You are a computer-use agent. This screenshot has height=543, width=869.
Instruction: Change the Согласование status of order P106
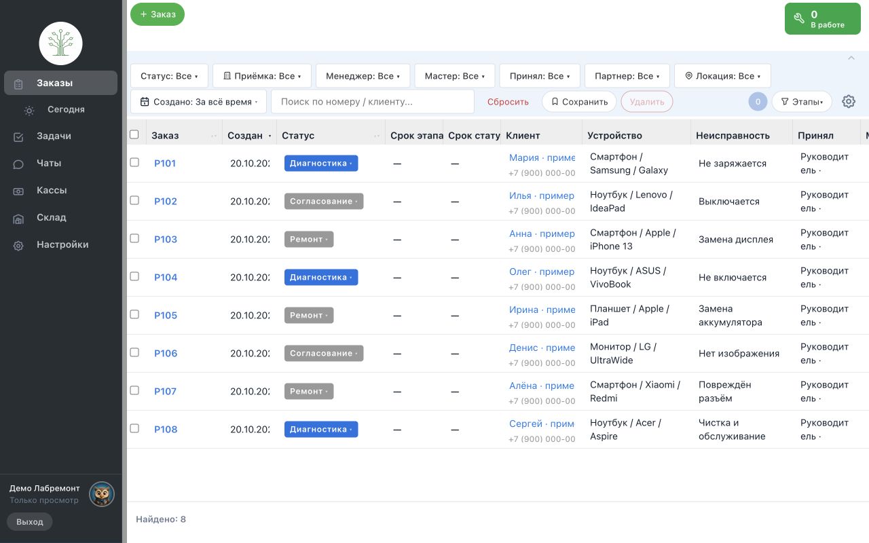[324, 353]
